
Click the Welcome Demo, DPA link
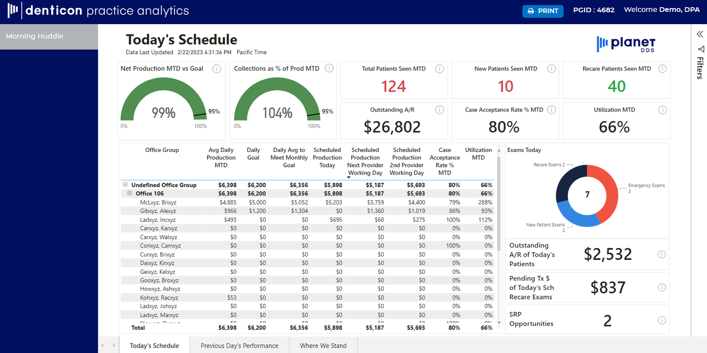[662, 9]
